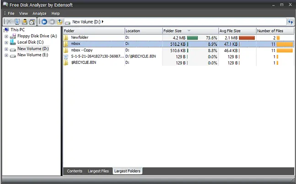Open the File menu
This screenshot has height=184, width=296.
(x=11, y=13)
